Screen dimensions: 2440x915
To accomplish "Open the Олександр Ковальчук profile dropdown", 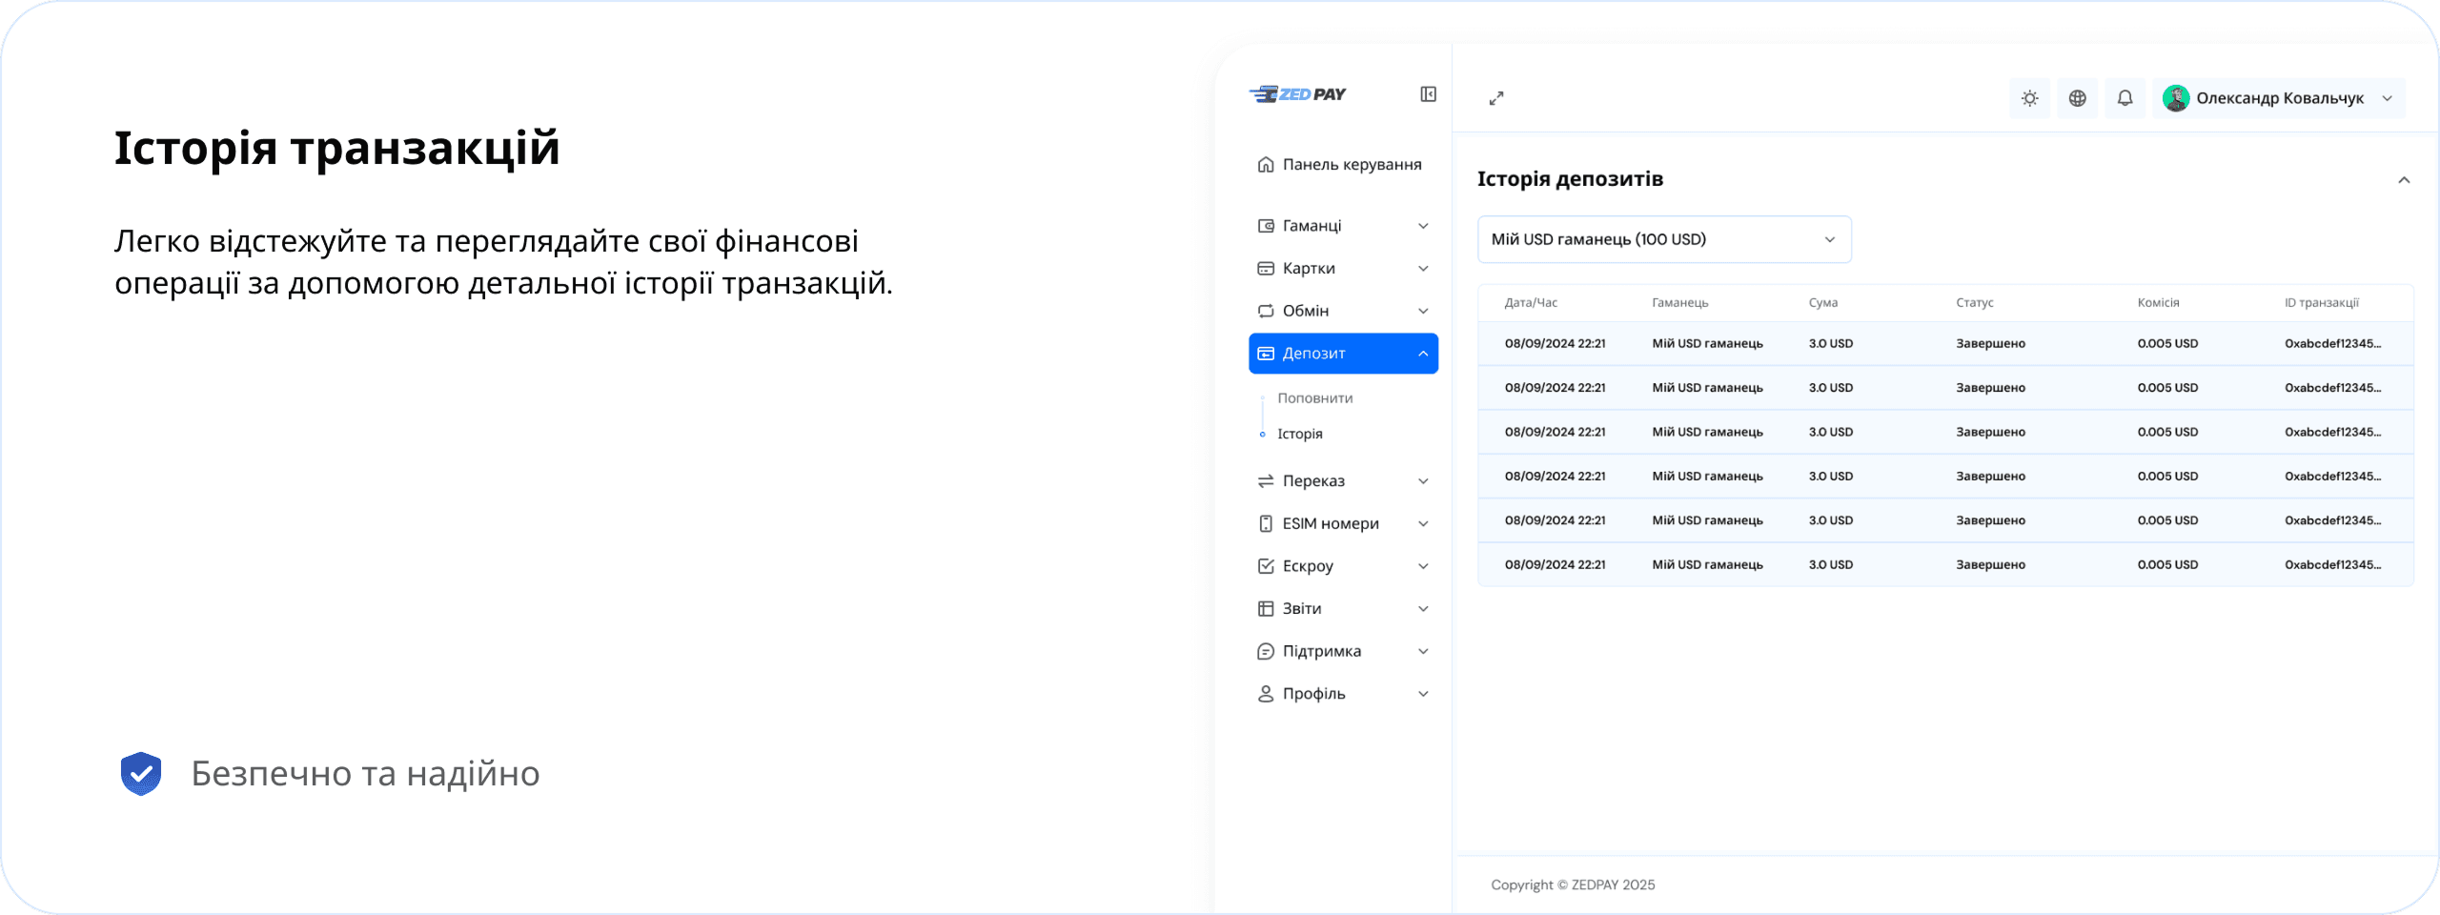I will (x=2387, y=98).
